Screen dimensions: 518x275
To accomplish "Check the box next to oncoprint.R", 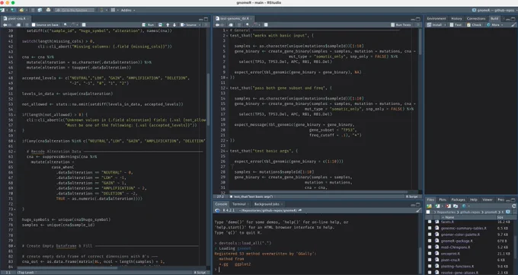I will pos(430,254).
